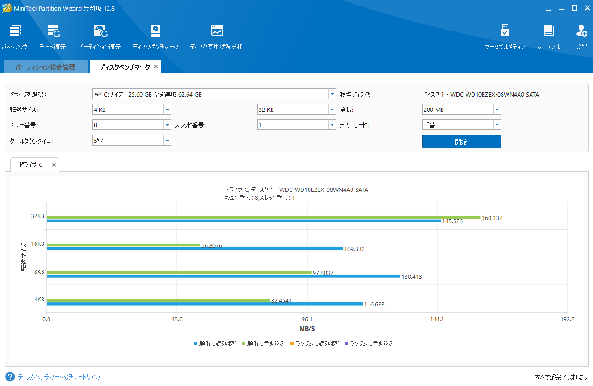This screenshot has height=386, width=593.
Task: Click the 144.1 axis tick label
Action: 437,319
